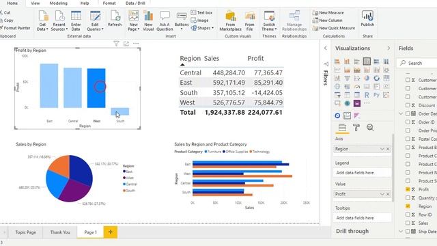Check the Ship Date field checkbox

tap(408, 231)
